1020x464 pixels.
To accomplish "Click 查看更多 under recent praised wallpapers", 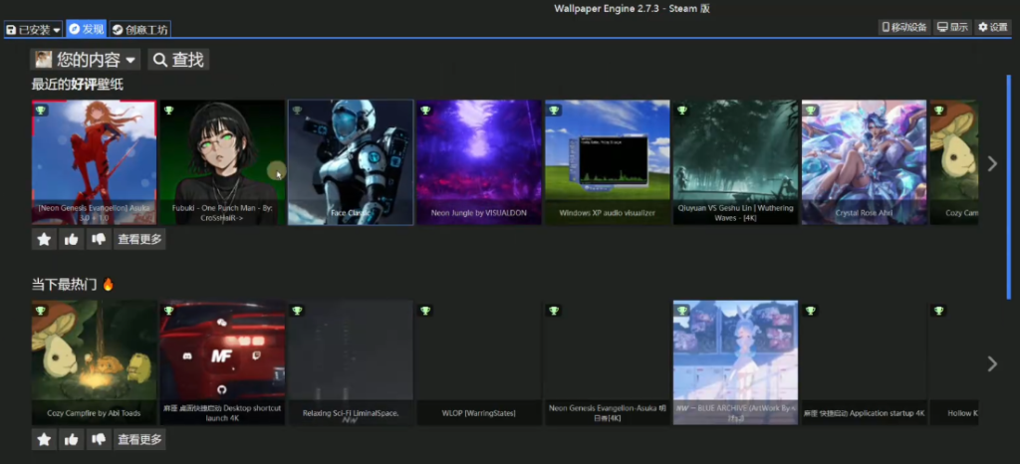I will click(x=139, y=239).
